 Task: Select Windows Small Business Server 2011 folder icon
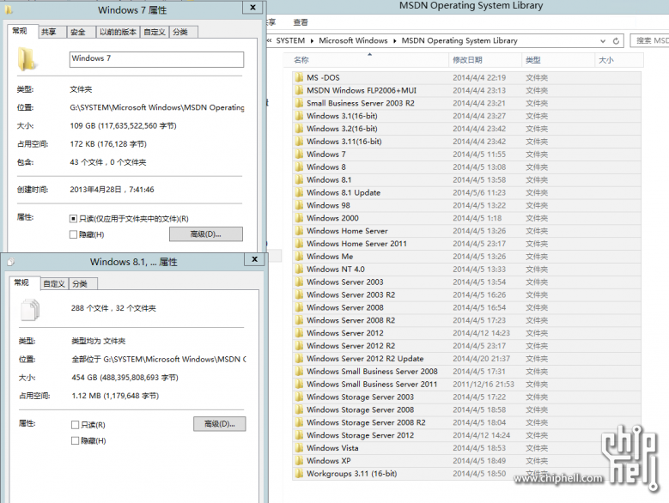(299, 385)
